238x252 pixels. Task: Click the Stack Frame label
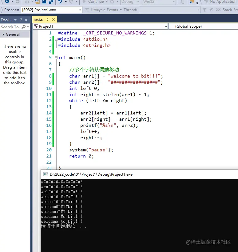pyautogui.click(x=230, y=10)
